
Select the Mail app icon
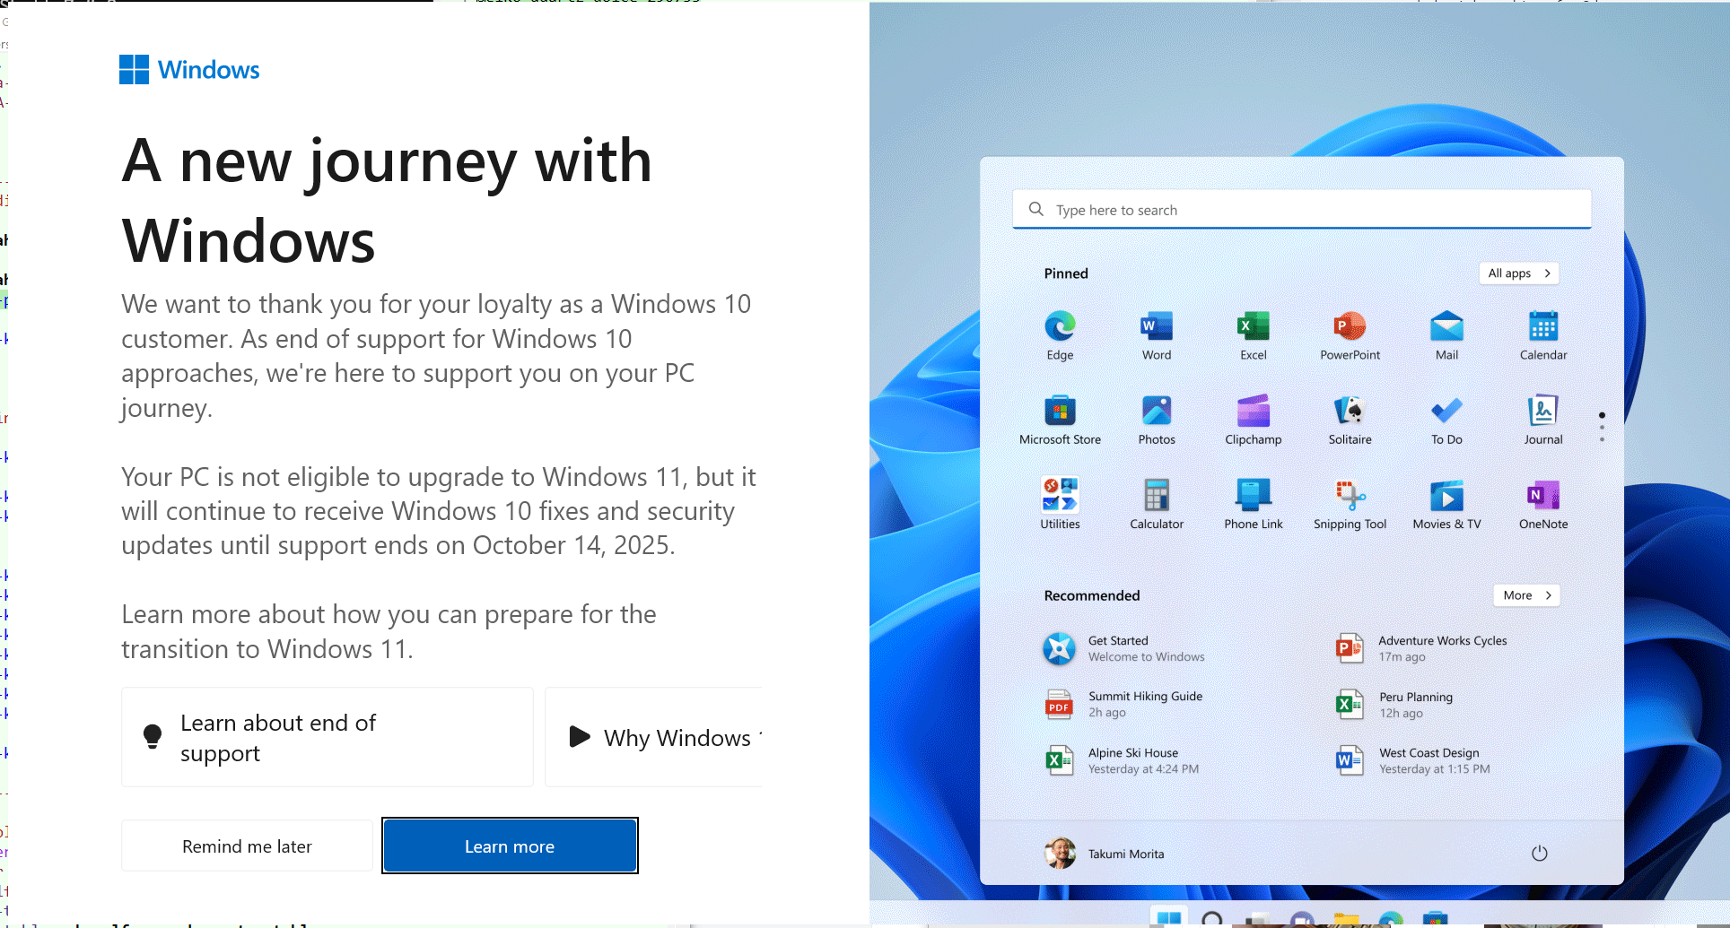[1446, 326]
